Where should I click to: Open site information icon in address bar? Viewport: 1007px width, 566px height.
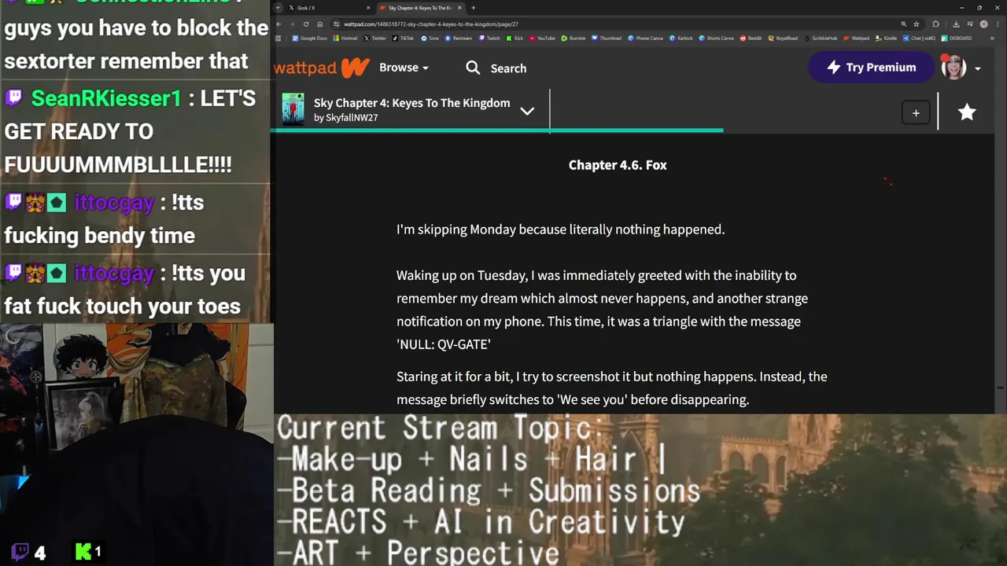point(336,24)
